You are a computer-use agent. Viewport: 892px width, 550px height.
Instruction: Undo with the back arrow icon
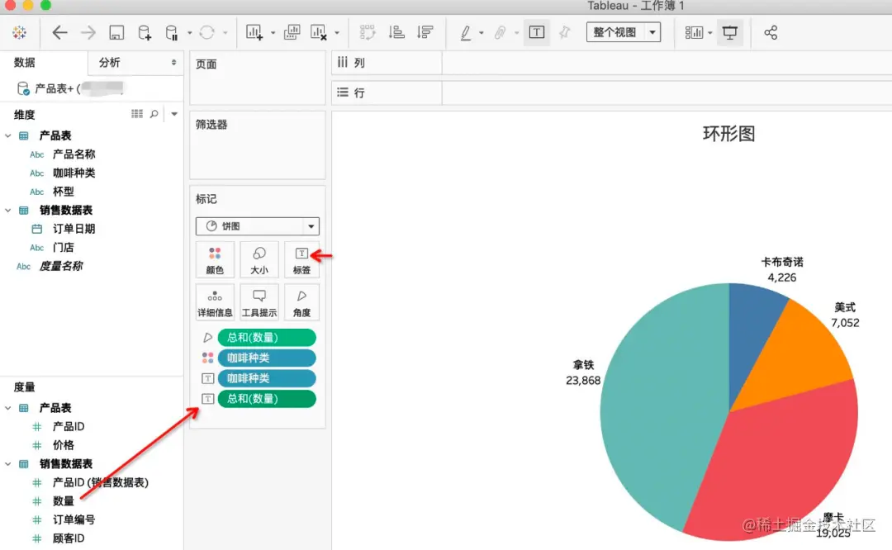[59, 32]
